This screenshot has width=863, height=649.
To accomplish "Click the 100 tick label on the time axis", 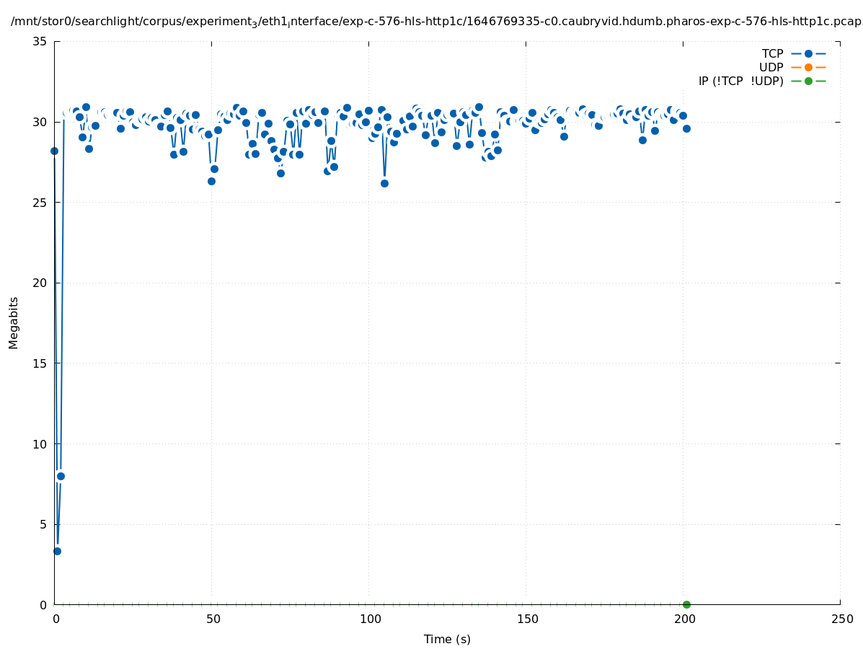I will tap(370, 619).
